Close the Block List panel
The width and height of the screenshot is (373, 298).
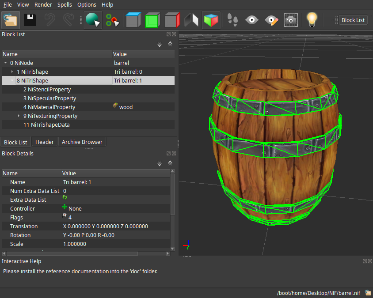[x=174, y=34]
